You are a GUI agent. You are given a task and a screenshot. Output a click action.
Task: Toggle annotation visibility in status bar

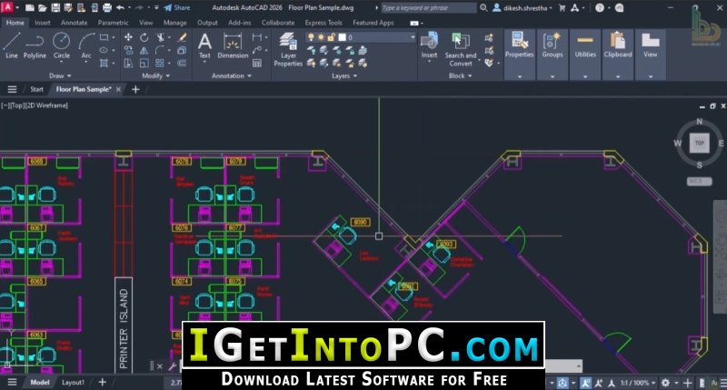[585, 383]
